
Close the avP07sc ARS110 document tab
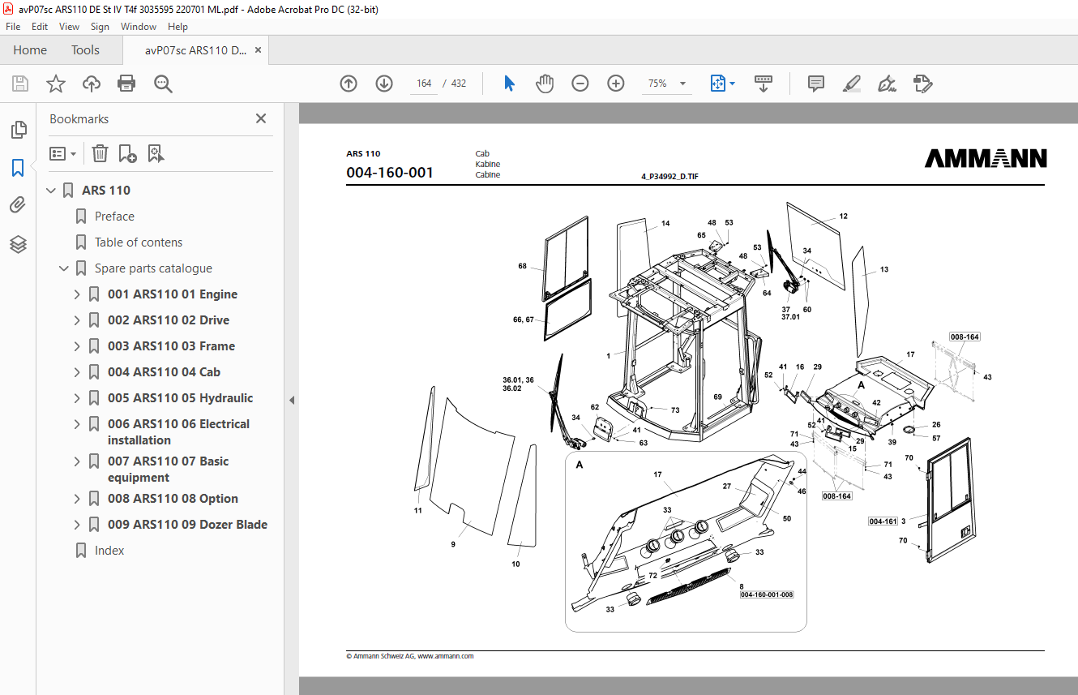pyautogui.click(x=258, y=50)
